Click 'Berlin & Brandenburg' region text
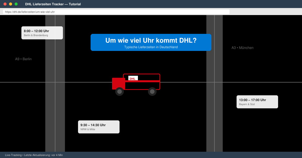Image resolution: width=302 pixels, height=158 pixels. pos(36,35)
